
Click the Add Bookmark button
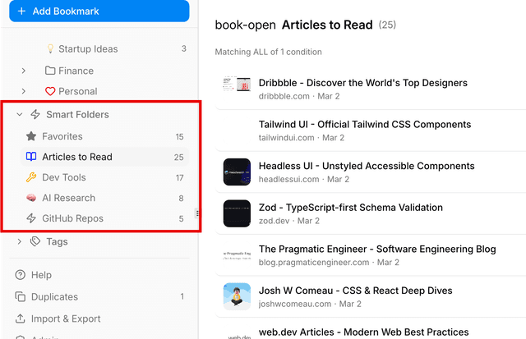[99, 11]
